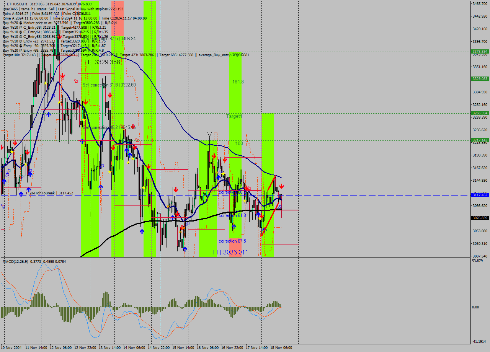
Task: Click the '10 Nov 2024' time axis label
Action: pos(12,348)
